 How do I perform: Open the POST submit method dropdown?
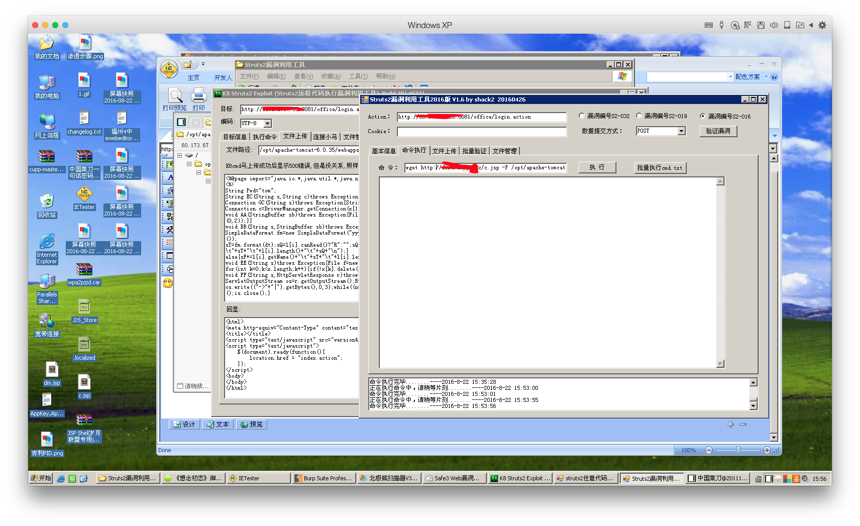tap(682, 131)
